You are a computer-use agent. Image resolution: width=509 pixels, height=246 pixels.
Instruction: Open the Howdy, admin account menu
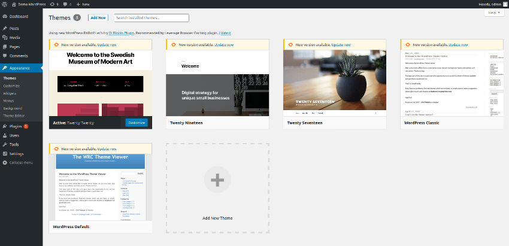click(493, 4)
